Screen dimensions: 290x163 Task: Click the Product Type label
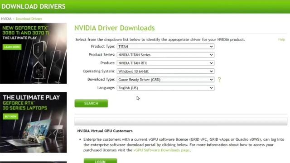point(103,46)
